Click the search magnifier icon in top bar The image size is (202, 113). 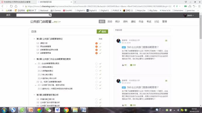click(x=50, y=15)
